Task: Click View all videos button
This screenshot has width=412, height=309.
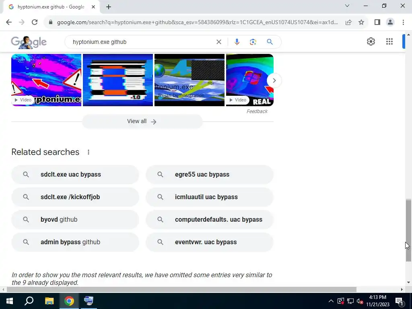Action: pos(142,122)
